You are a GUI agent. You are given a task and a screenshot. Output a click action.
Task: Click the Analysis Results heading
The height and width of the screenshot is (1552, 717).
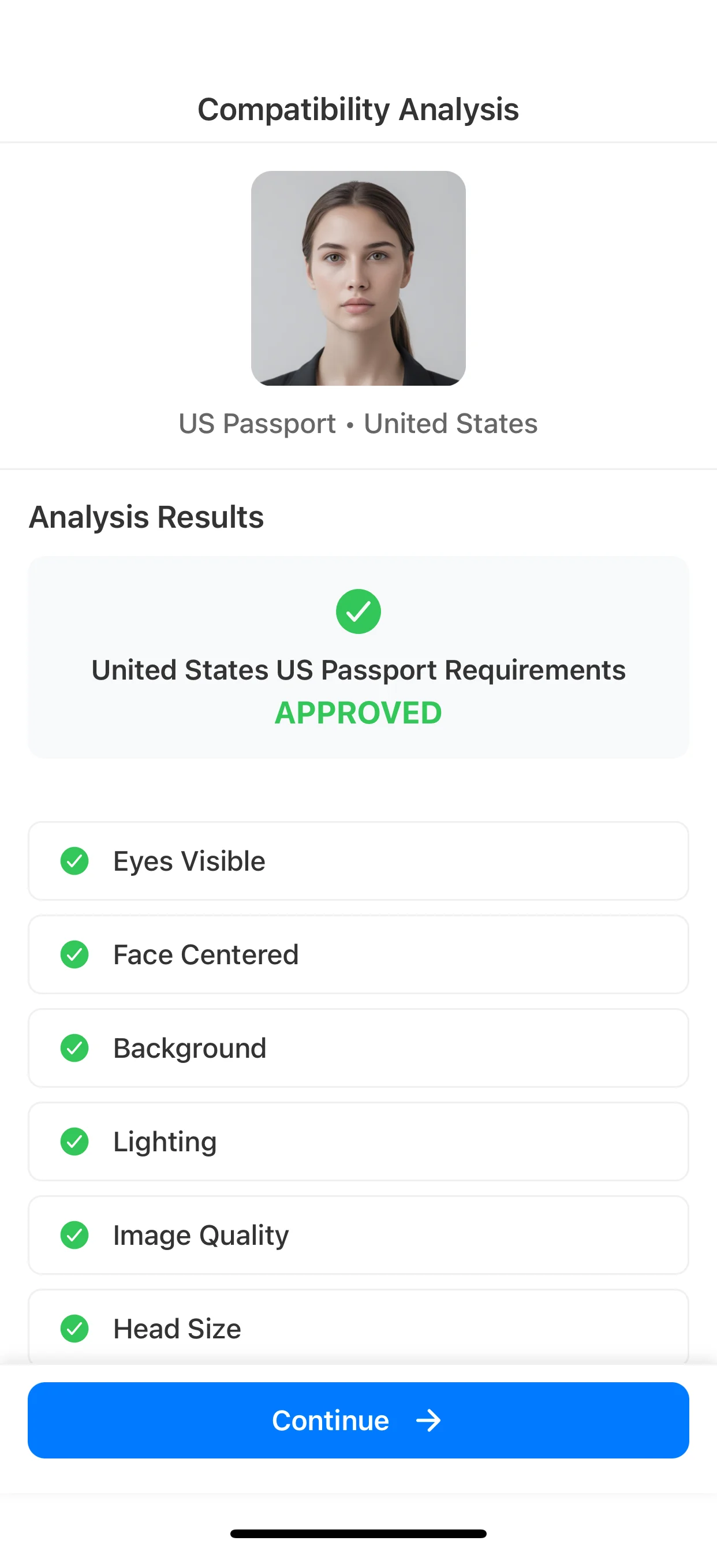[x=146, y=516]
